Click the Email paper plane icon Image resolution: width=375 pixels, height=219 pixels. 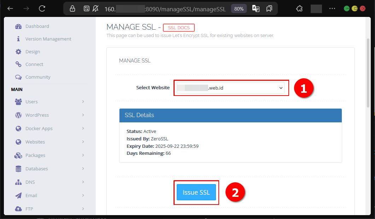pyautogui.click(x=18, y=196)
